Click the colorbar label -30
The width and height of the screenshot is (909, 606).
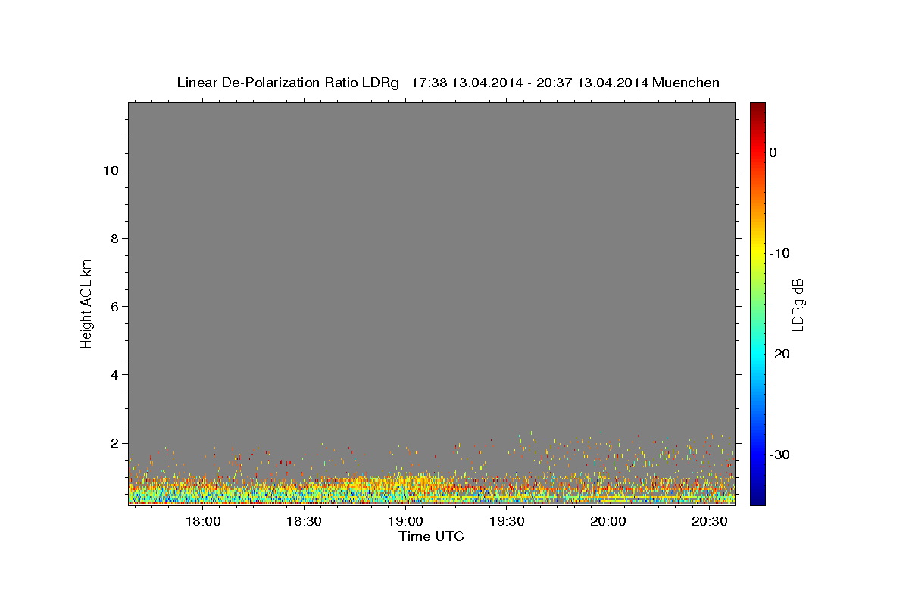coord(780,454)
